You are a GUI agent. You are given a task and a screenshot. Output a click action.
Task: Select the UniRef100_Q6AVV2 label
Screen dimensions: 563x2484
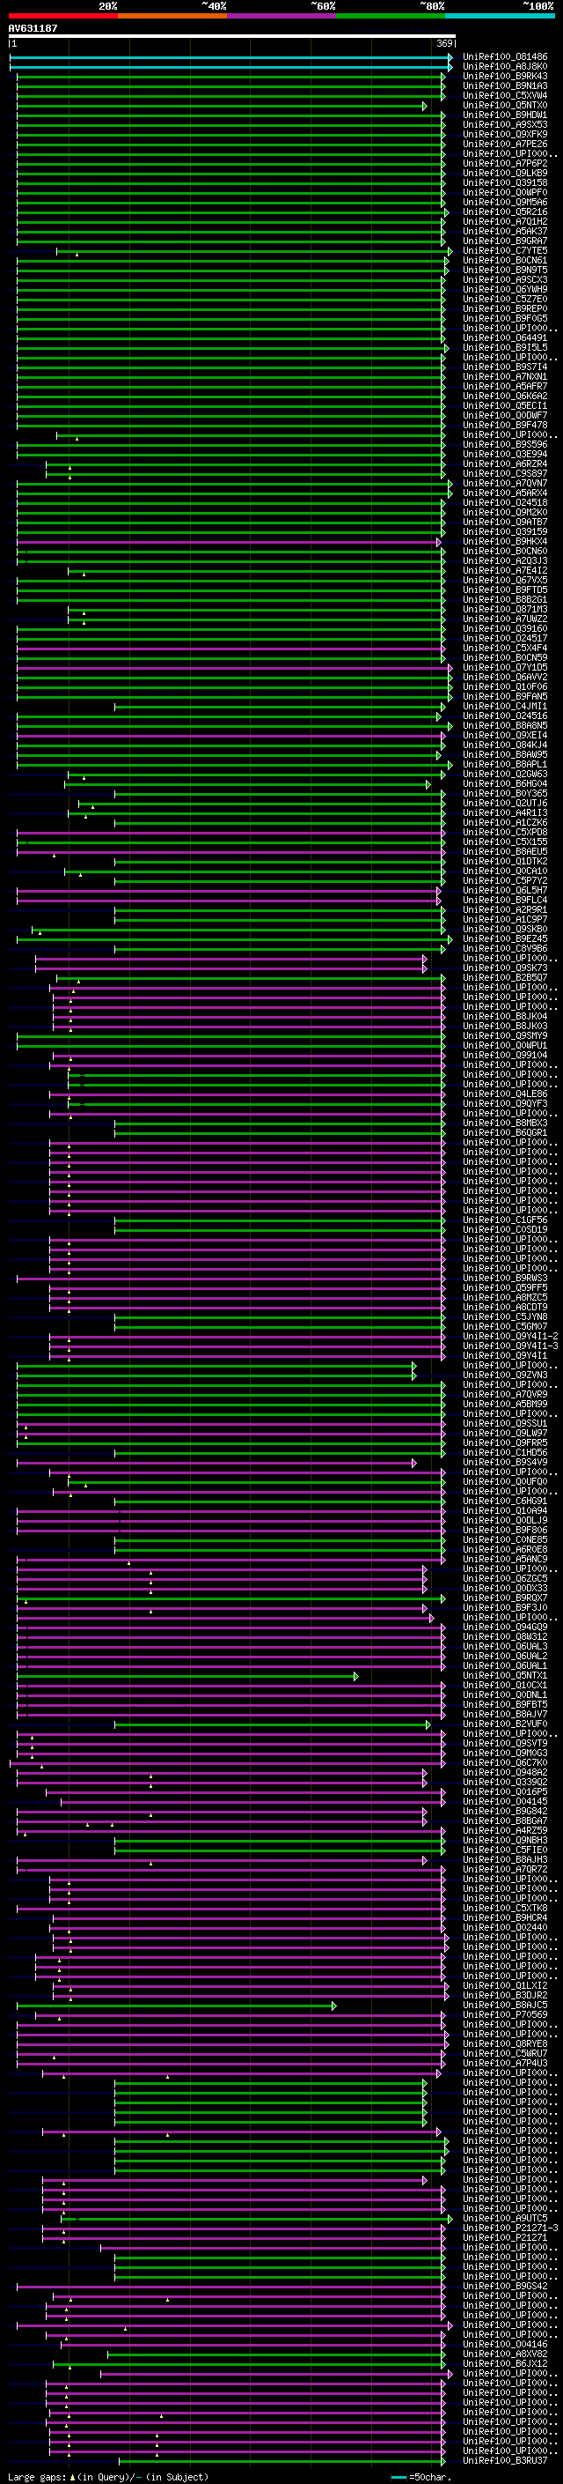(505, 677)
